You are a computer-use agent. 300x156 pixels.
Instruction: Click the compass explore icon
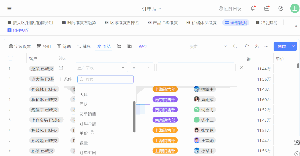click(281, 9)
